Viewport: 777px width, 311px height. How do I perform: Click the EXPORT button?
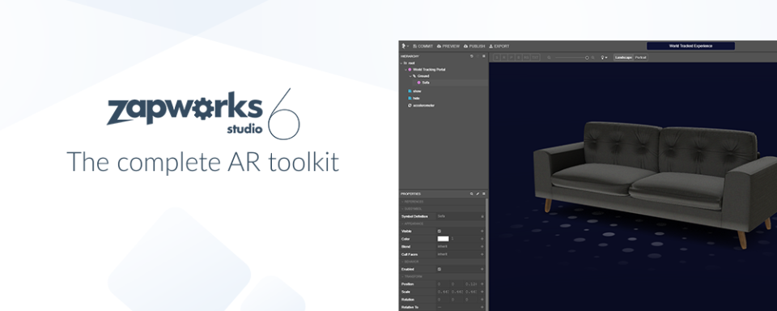[x=499, y=46]
